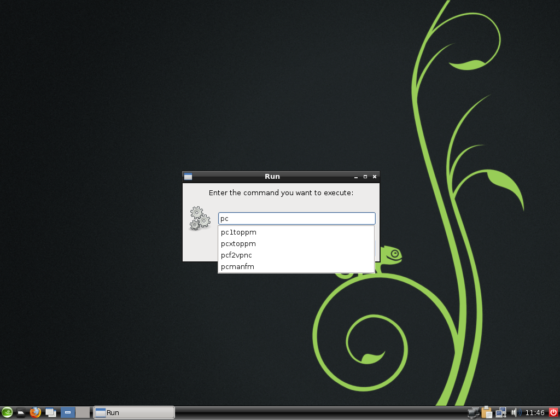Switch to the second gray workspace in the pager
This screenshot has width=560, height=420.
pos(83,412)
